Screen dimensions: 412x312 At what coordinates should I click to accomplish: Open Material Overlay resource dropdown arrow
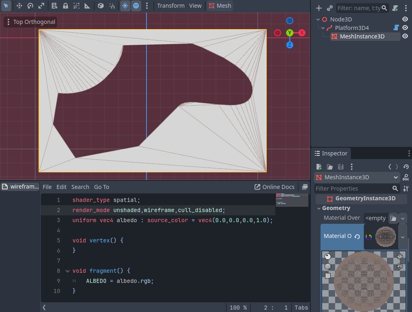(403, 237)
